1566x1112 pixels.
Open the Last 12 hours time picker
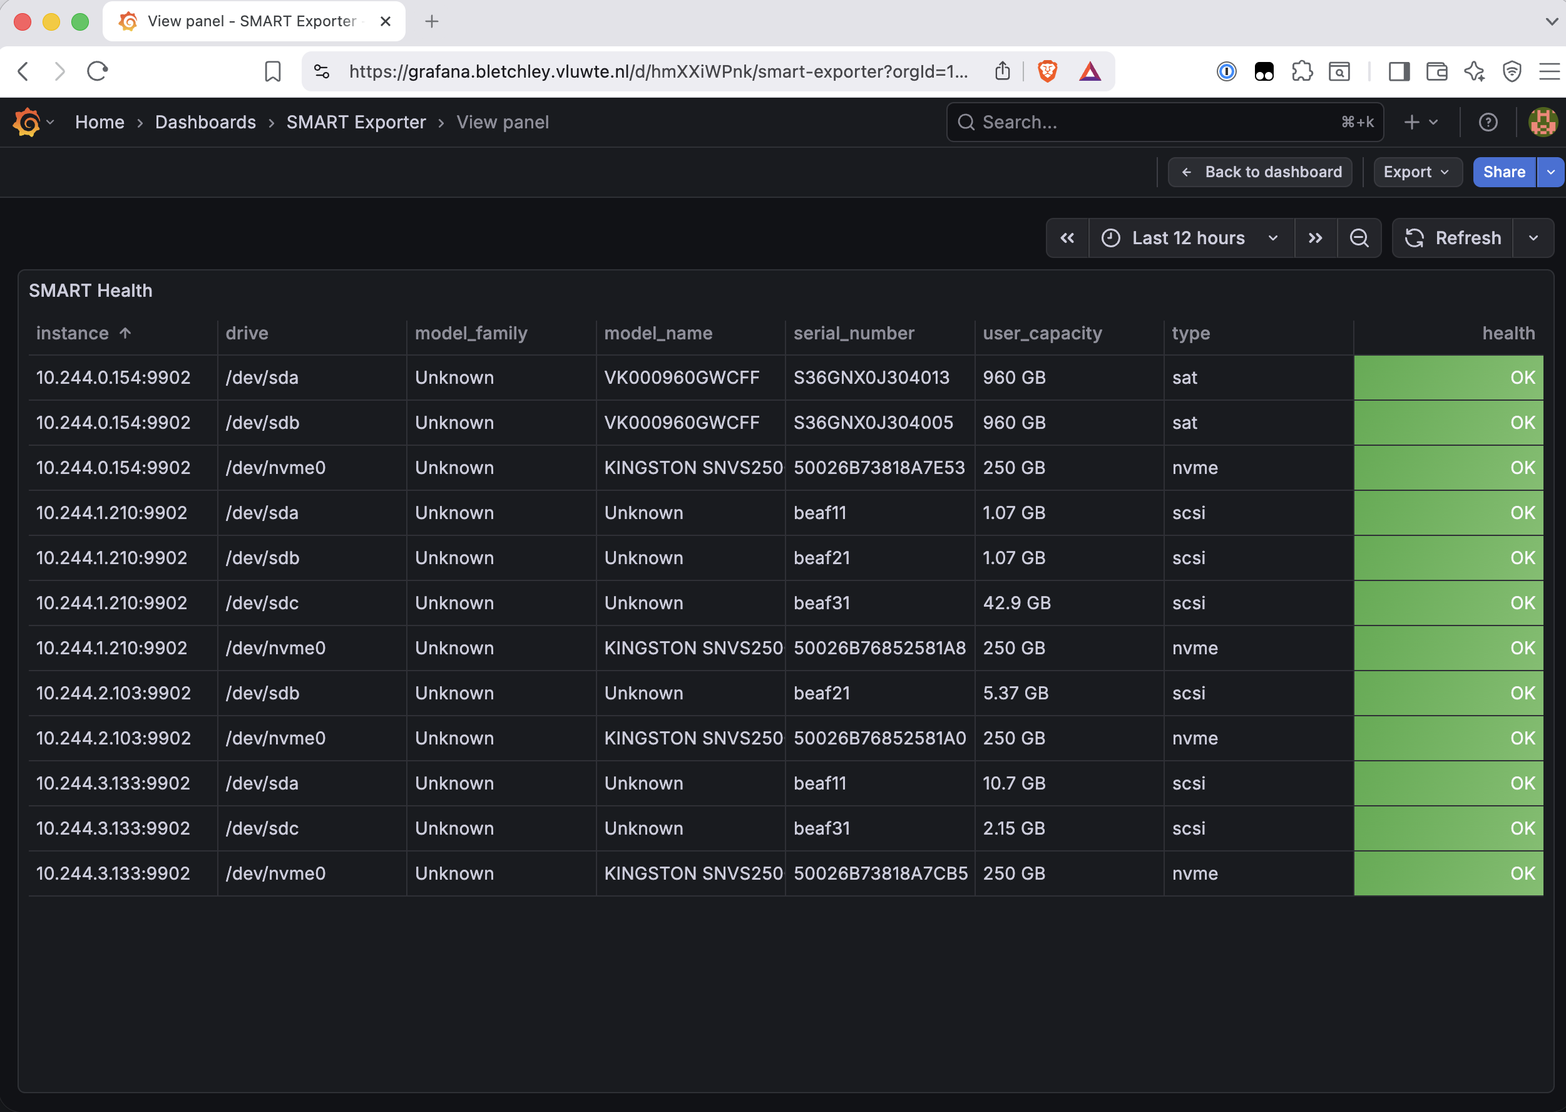[1191, 239]
